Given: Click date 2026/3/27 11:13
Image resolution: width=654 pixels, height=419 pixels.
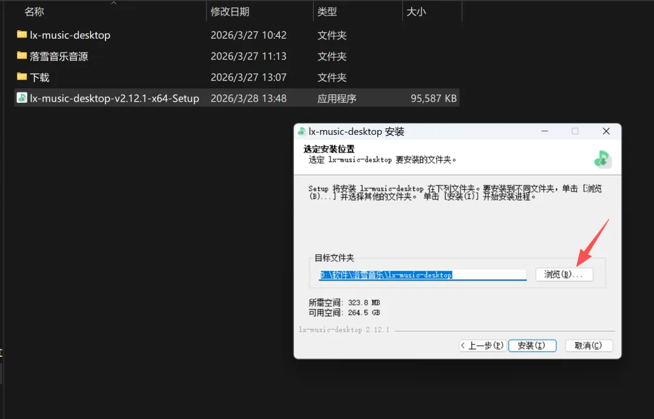Looking at the screenshot, I should (249, 56).
